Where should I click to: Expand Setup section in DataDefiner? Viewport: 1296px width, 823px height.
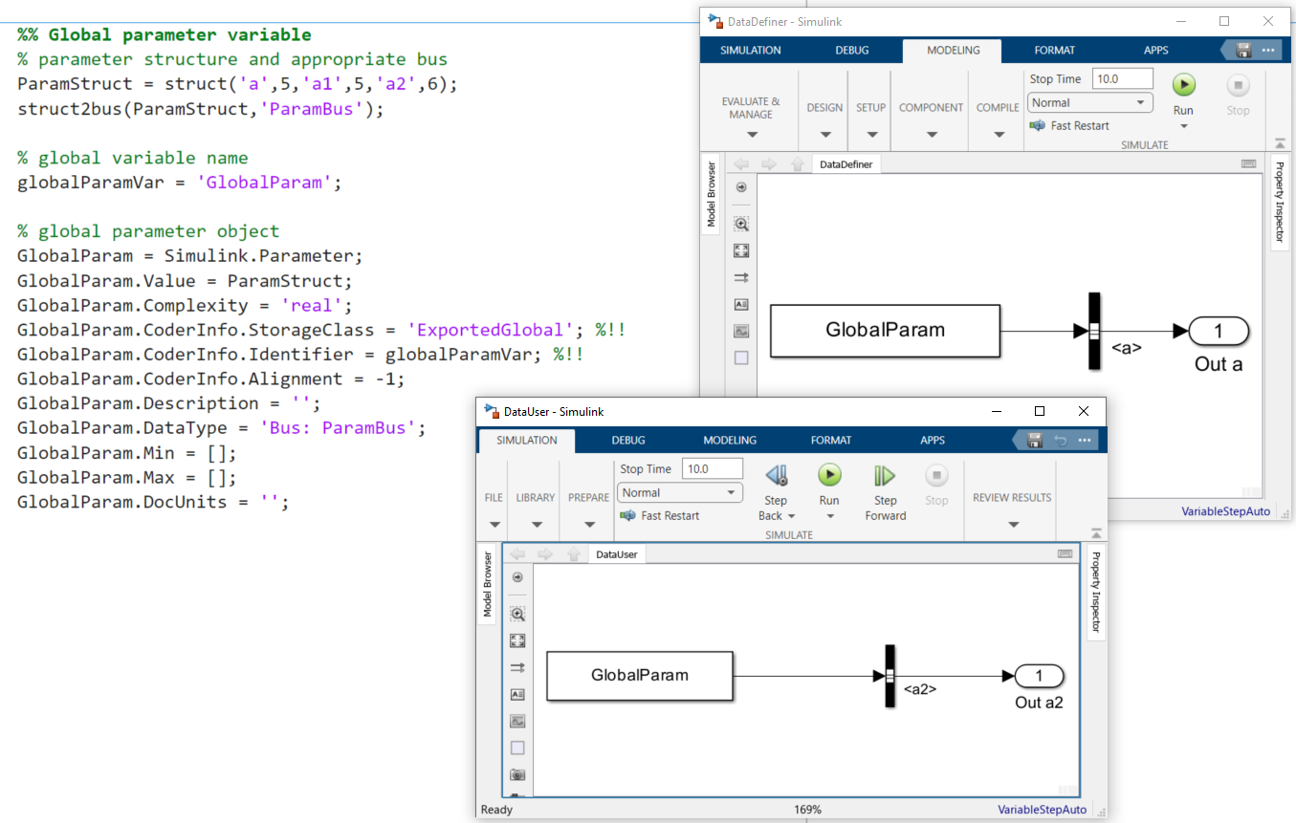(870, 136)
